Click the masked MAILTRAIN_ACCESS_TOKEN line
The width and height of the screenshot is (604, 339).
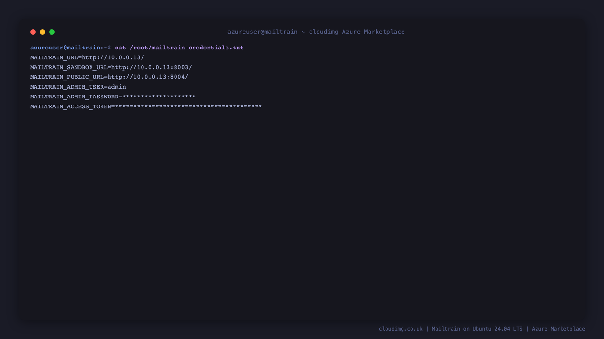pyautogui.click(x=146, y=106)
